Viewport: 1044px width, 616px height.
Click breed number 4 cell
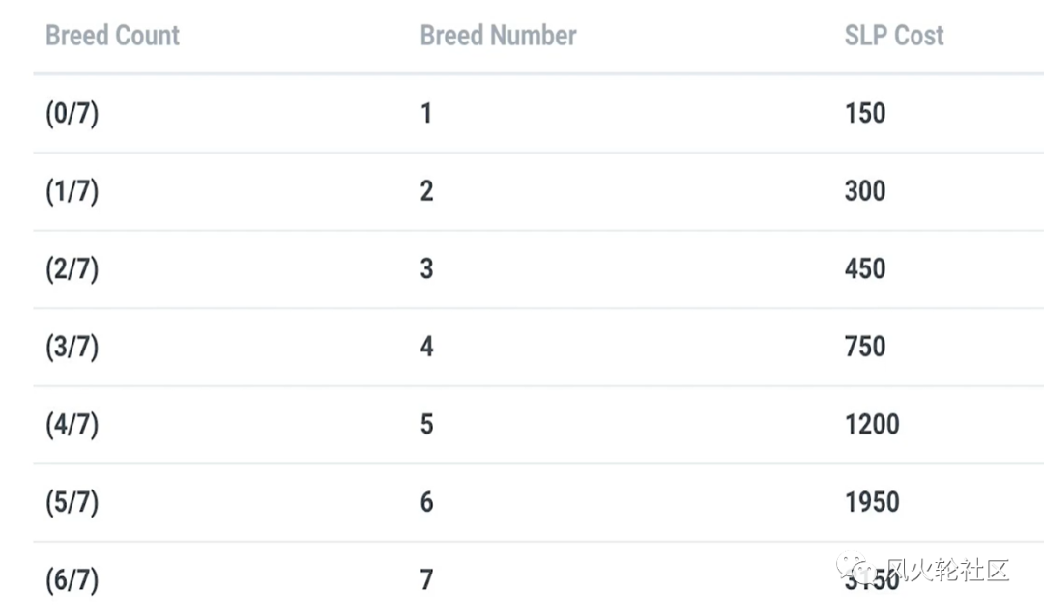tap(427, 348)
